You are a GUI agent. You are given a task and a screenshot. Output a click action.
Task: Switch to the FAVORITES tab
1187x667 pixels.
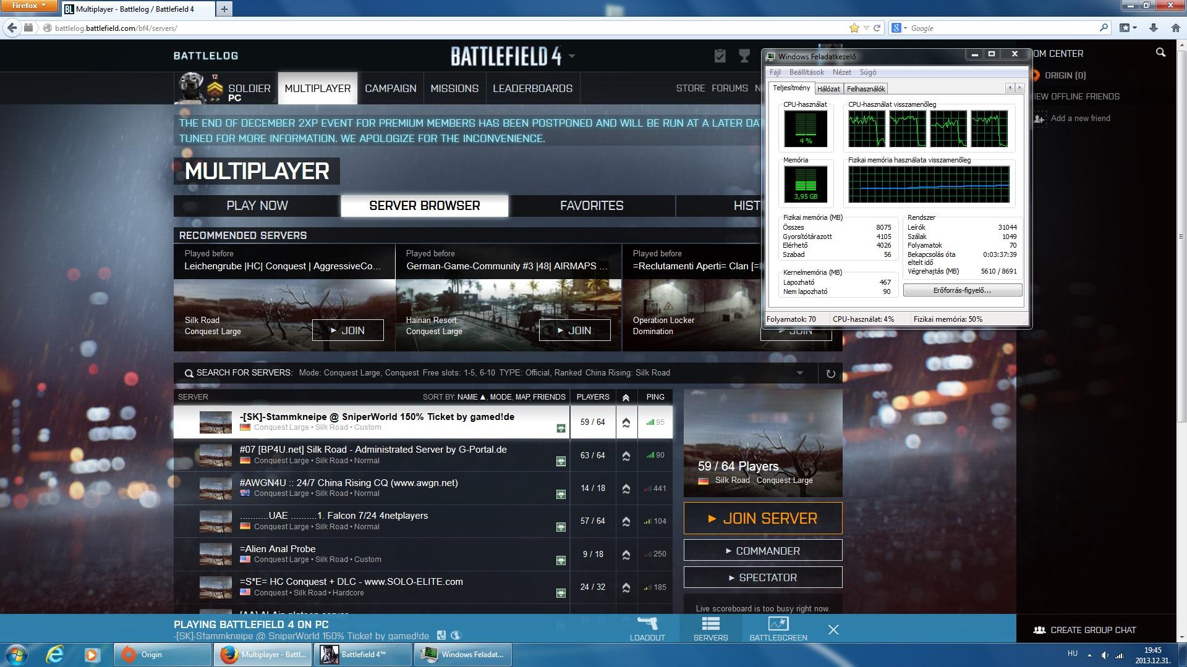click(x=592, y=206)
